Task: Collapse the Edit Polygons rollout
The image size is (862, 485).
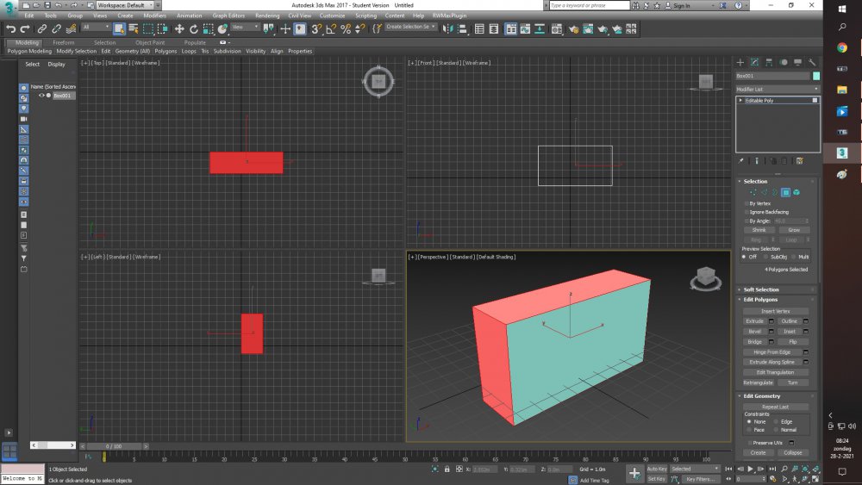Action: click(760, 300)
